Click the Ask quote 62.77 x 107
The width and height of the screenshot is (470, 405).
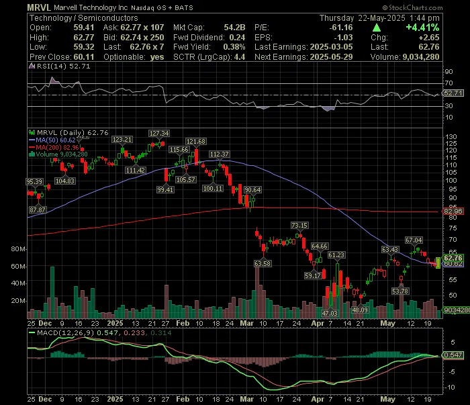click(x=142, y=28)
